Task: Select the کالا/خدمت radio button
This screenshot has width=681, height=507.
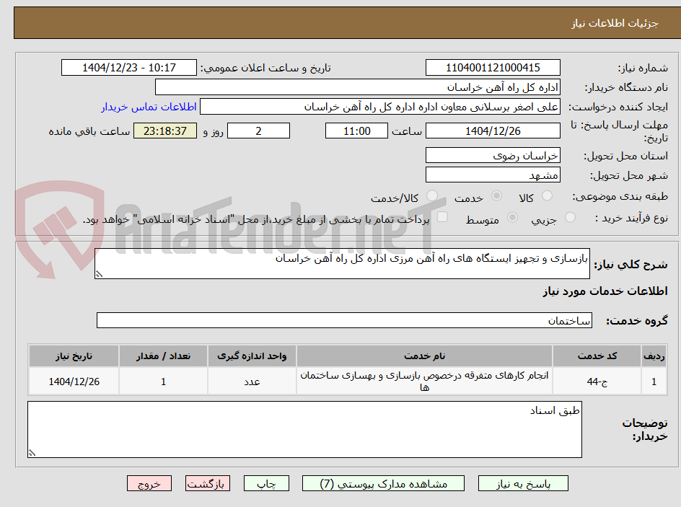Action: click(x=432, y=196)
